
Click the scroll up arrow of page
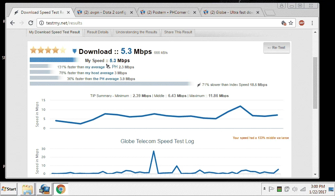tap(315, 32)
